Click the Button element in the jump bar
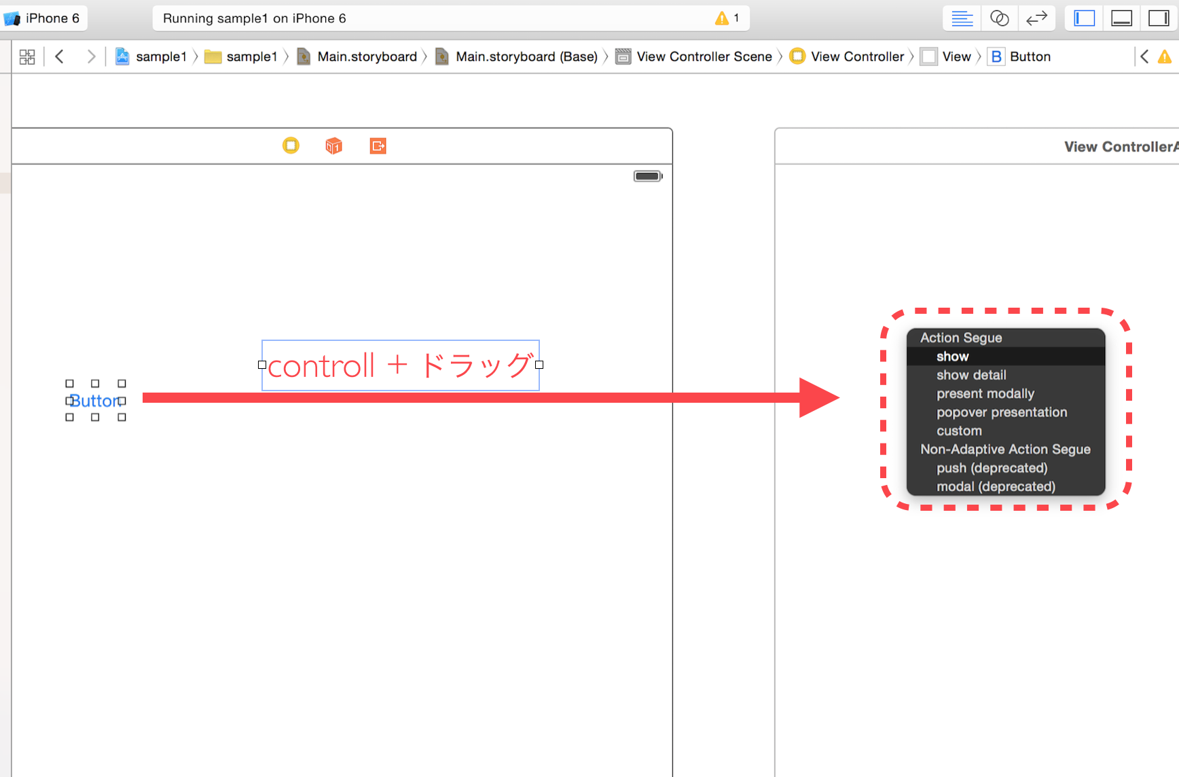This screenshot has width=1179, height=777. point(1029,56)
